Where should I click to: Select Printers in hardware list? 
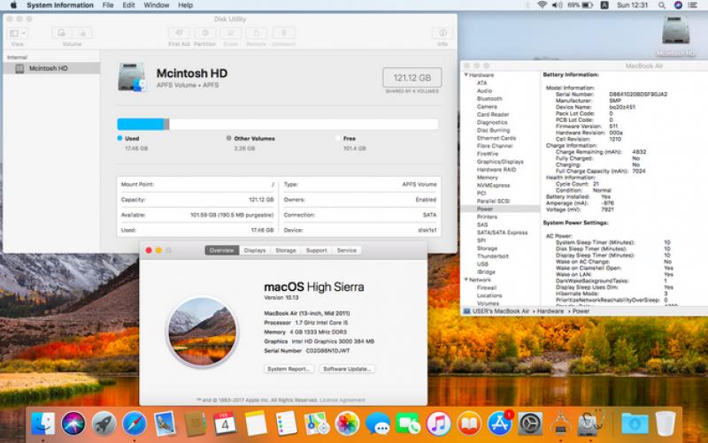(x=488, y=217)
